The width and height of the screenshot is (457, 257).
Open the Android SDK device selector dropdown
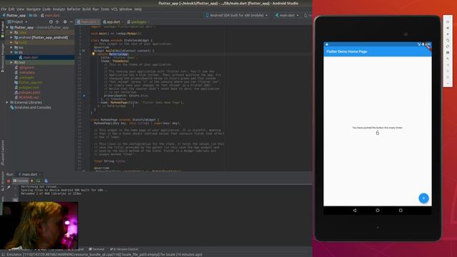[236, 15]
